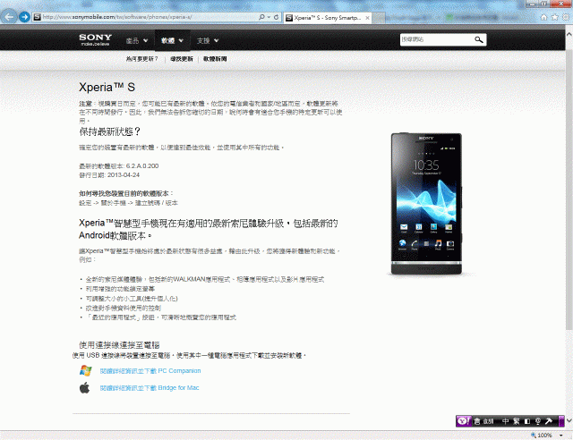Toggle the 中 Chinese/English mode

tap(505, 421)
